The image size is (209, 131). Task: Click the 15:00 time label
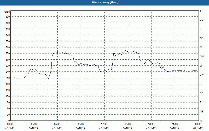coord(127,124)
